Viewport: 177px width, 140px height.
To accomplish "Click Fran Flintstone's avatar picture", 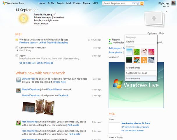I will (x=18, y=123).
